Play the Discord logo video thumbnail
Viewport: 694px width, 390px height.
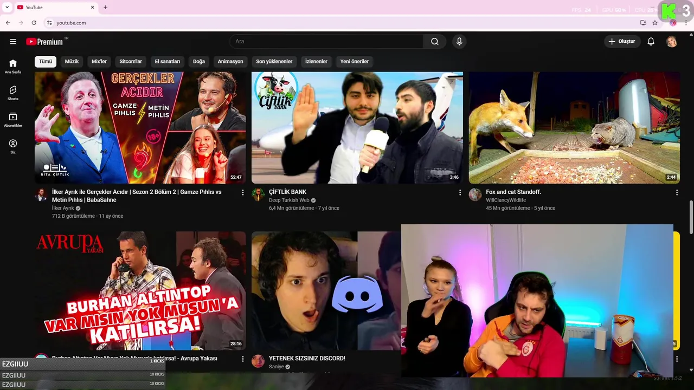(326, 290)
